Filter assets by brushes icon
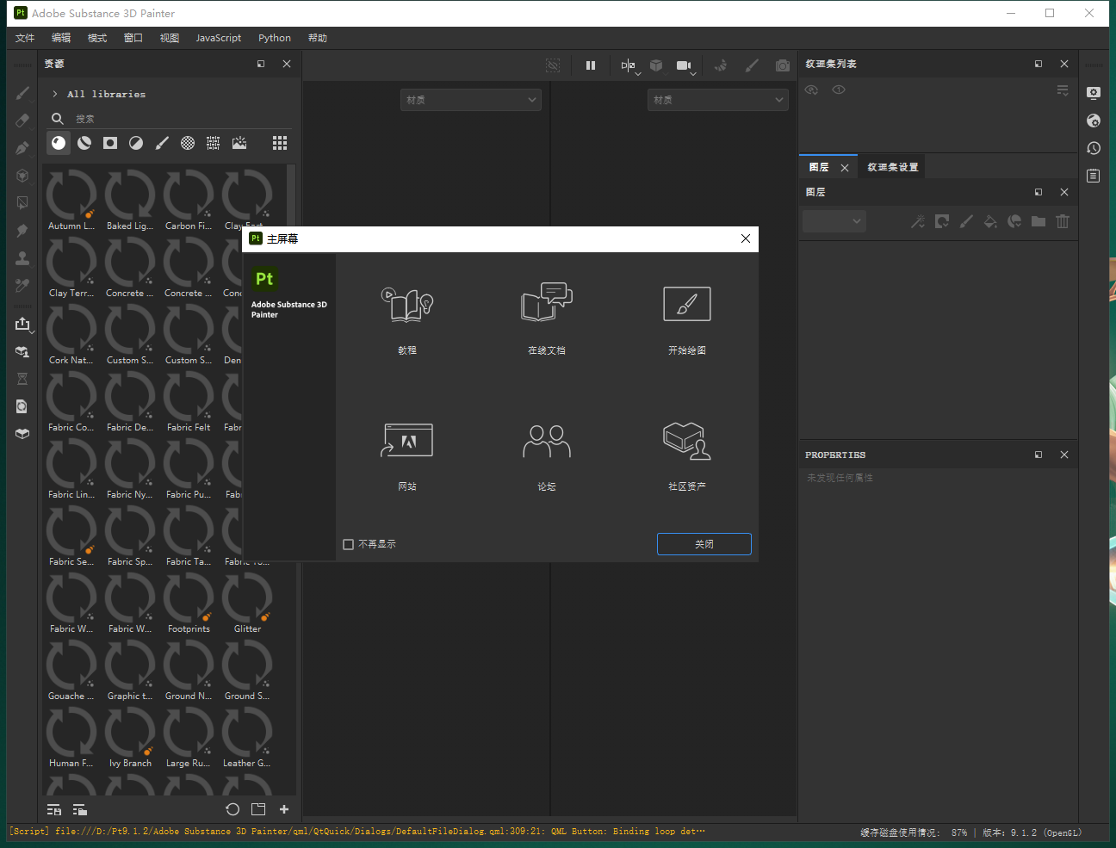Image resolution: width=1116 pixels, height=848 pixels. [x=162, y=143]
